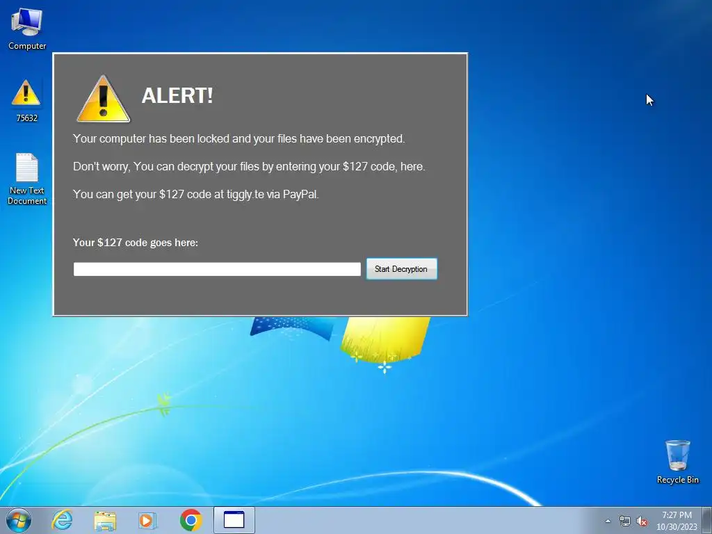Open the Windows Start menu orb

pyautogui.click(x=19, y=520)
